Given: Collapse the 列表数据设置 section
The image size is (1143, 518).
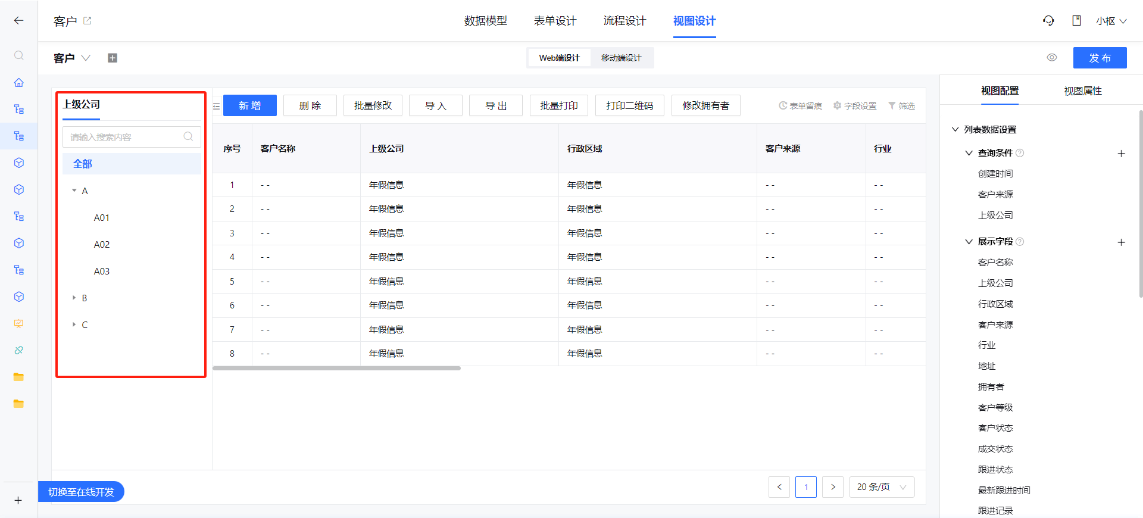Looking at the screenshot, I should pos(955,129).
